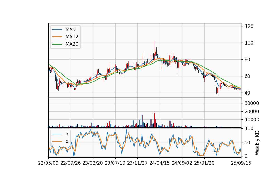Click the MA5 legend label
This screenshot has width=268, height=192.
pos(70,29)
